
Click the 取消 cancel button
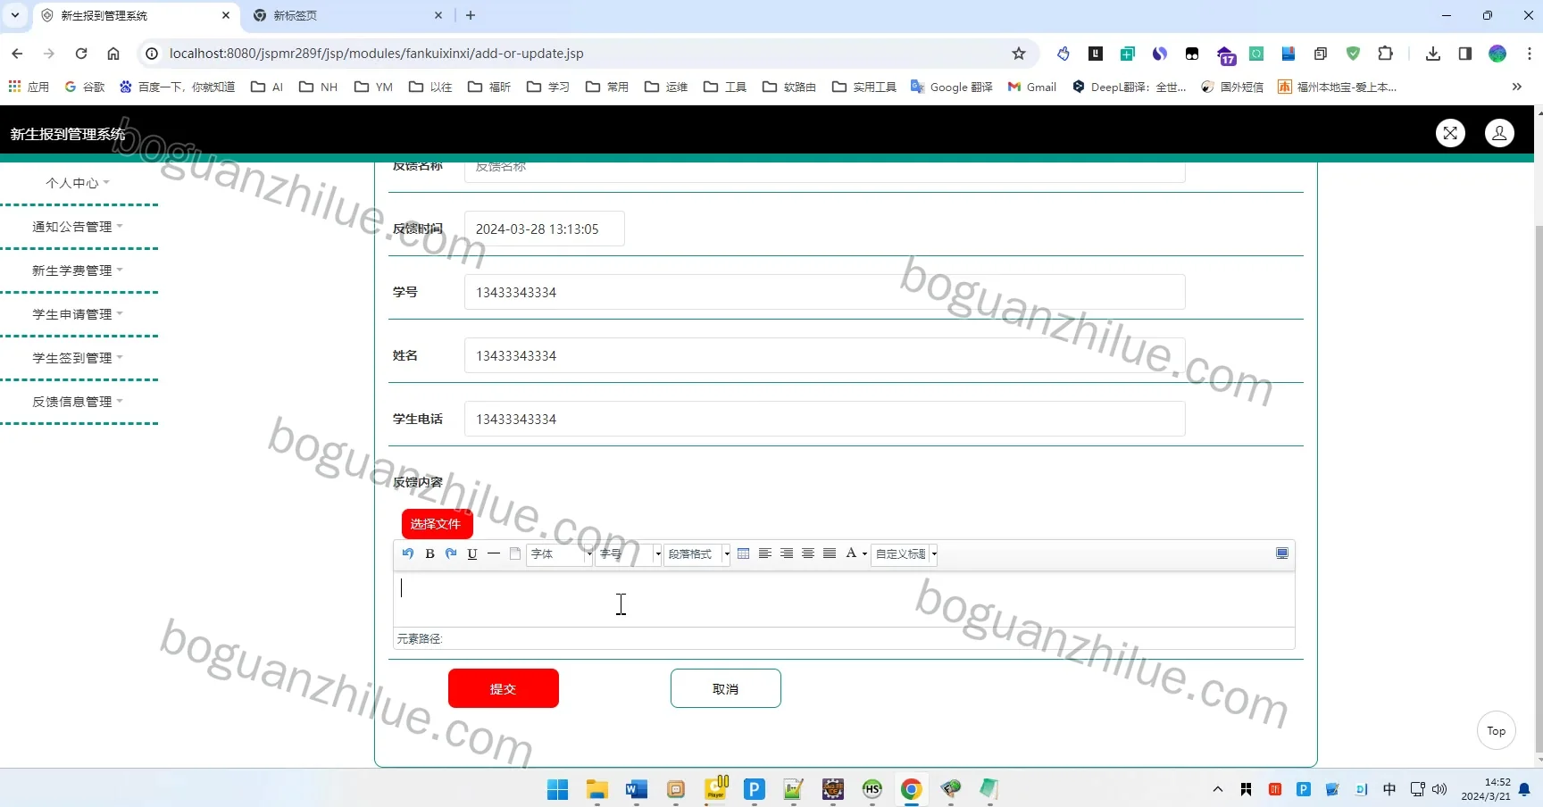[726, 688]
